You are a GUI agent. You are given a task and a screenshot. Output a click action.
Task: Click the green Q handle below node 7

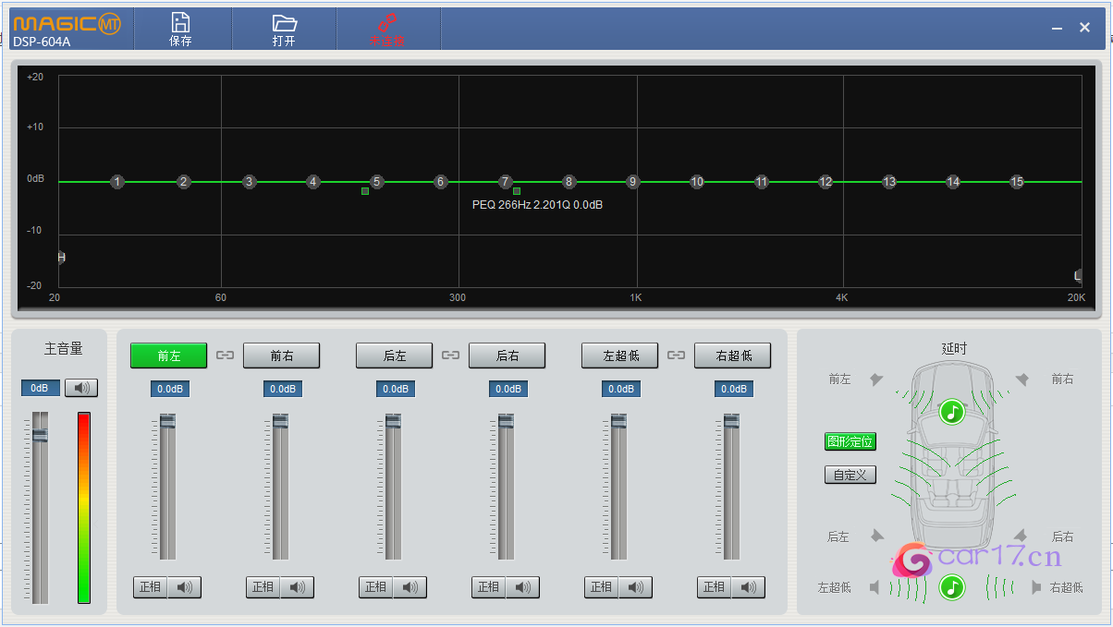click(x=517, y=191)
